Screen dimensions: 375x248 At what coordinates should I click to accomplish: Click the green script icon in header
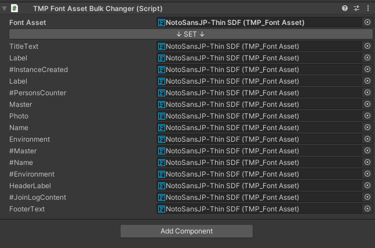pyautogui.click(x=14, y=8)
